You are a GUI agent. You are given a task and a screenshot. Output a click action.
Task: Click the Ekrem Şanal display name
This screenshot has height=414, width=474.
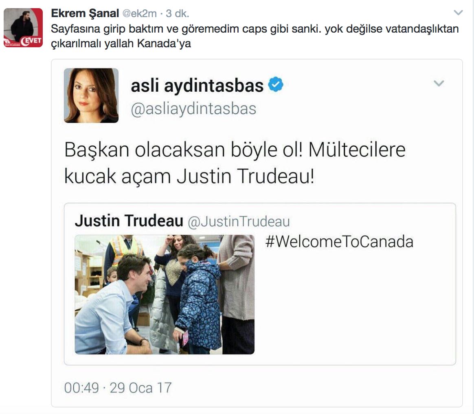pos(85,13)
